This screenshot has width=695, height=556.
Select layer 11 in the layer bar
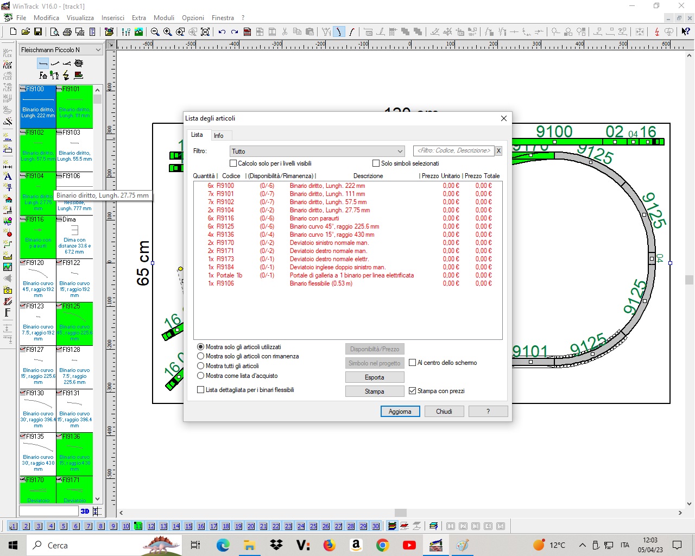[x=138, y=526]
